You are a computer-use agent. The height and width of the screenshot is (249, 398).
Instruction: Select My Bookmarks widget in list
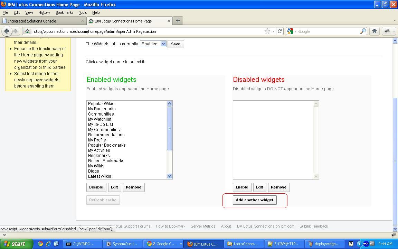pos(102,109)
